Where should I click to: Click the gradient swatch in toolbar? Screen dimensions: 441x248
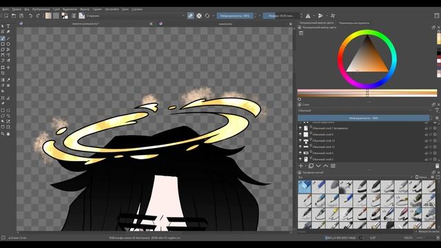pos(49,16)
